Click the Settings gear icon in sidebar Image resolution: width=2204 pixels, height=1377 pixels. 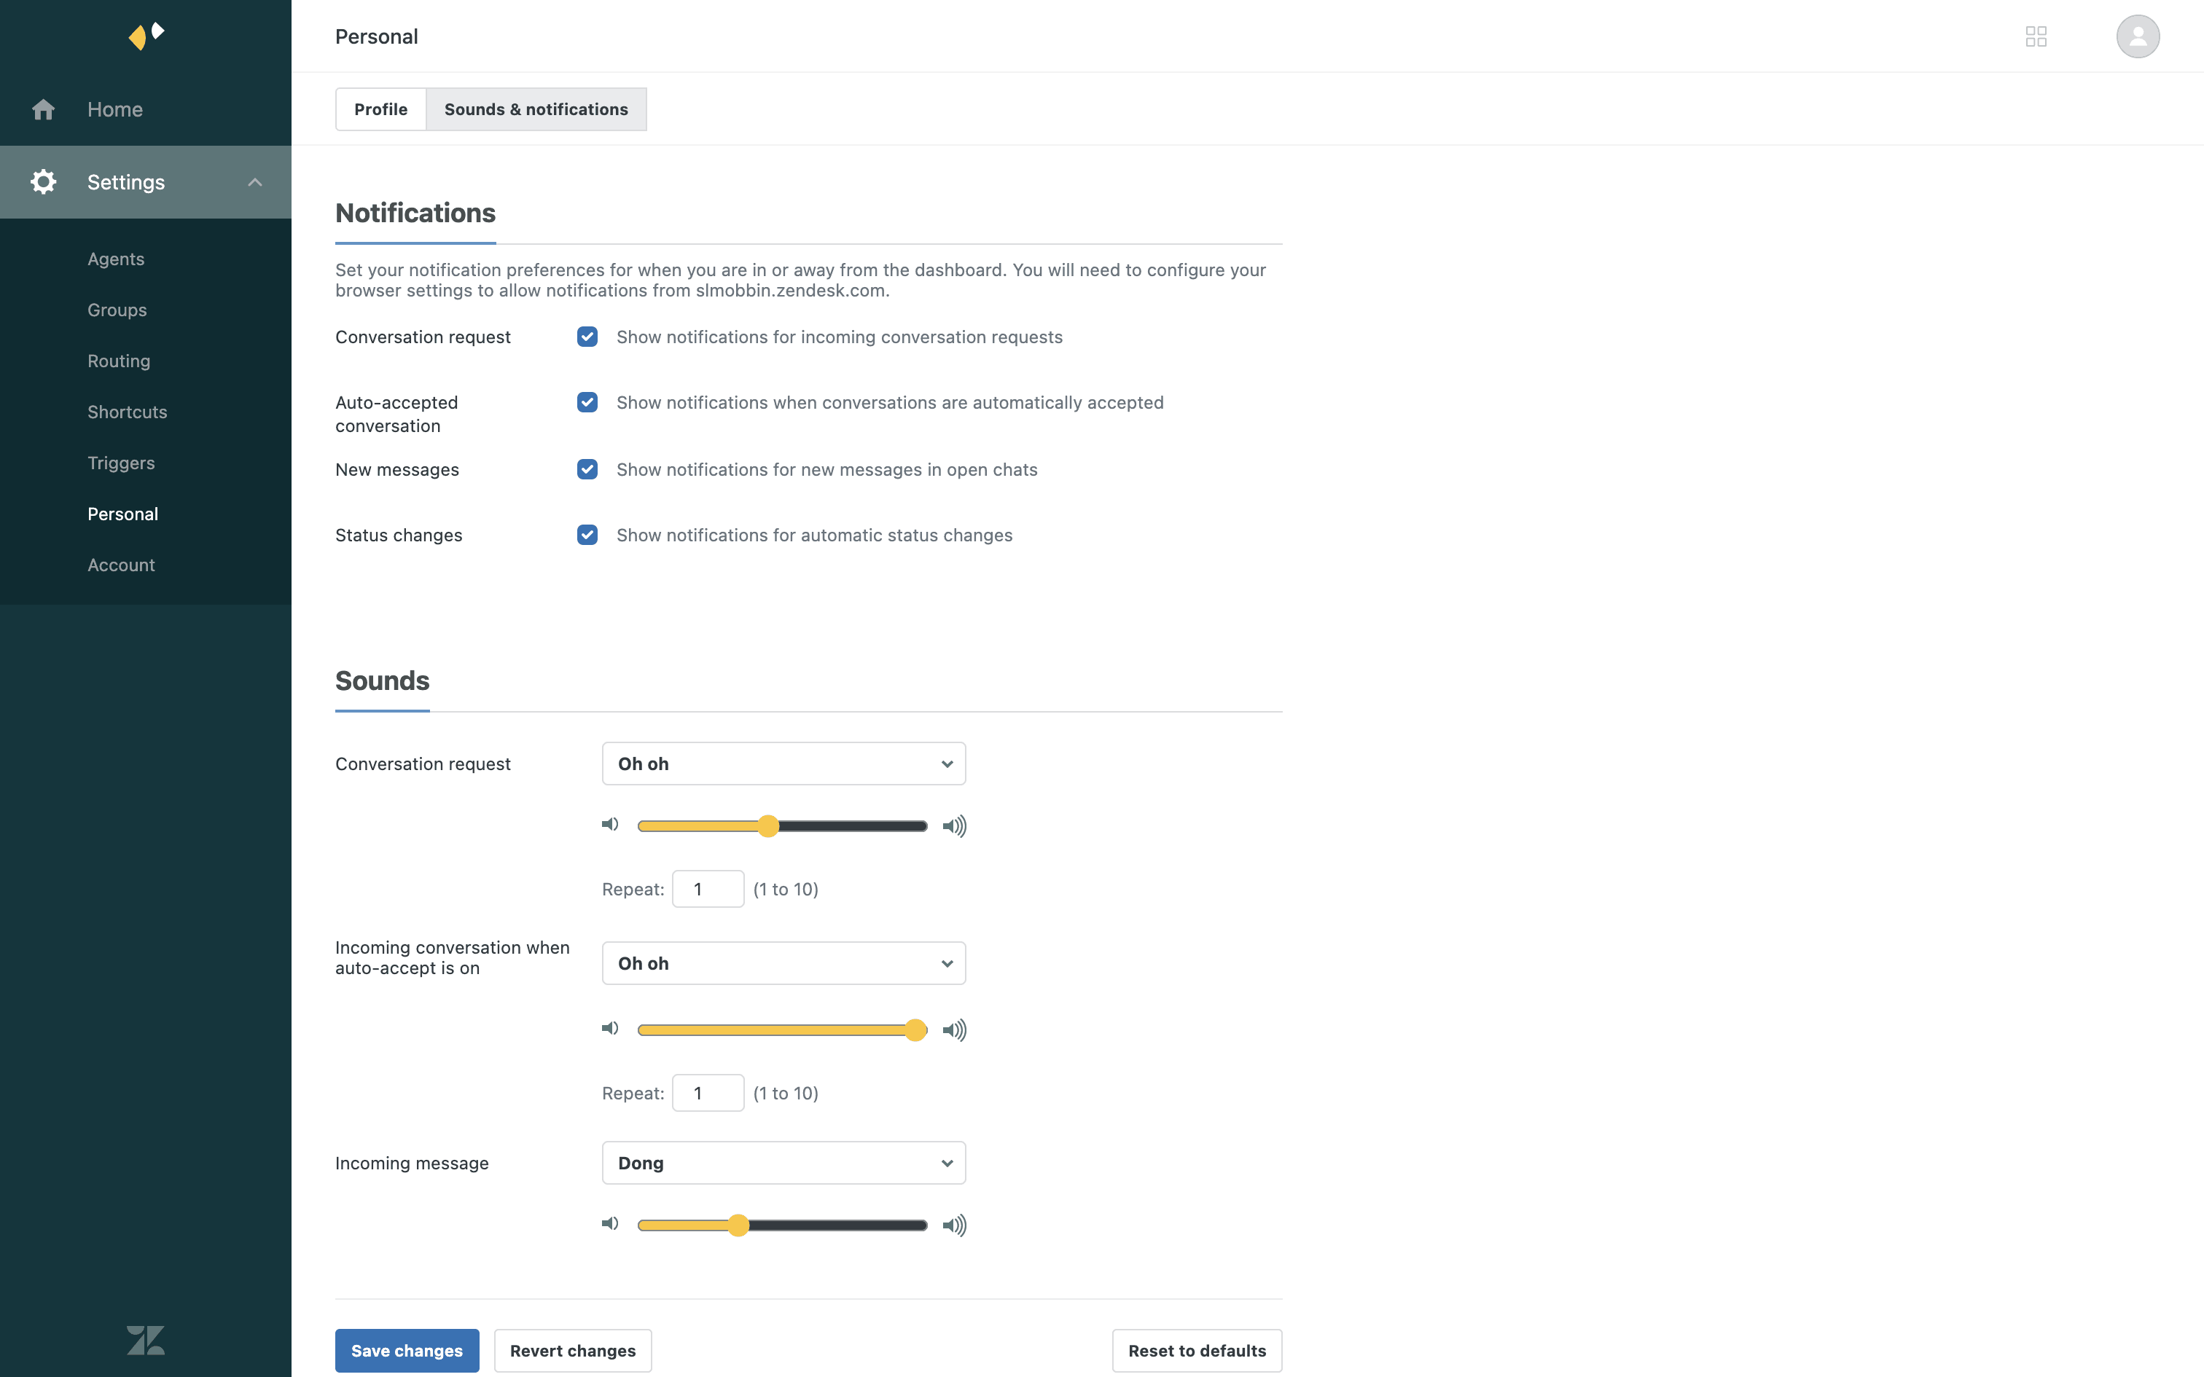[x=43, y=181]
